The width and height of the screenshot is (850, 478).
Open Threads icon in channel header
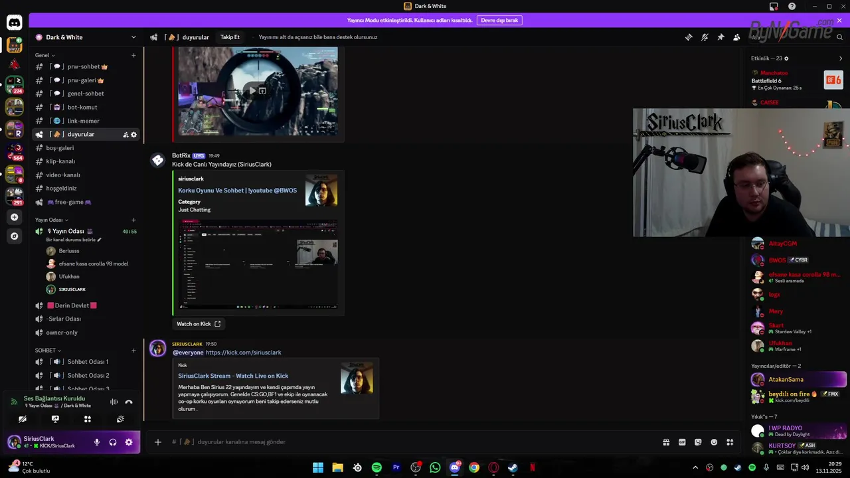tap(689, 37)
